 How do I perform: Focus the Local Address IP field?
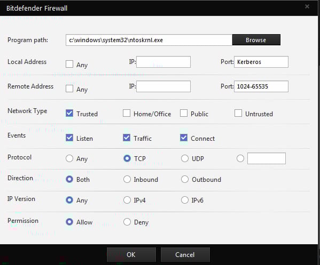point(163,62)
